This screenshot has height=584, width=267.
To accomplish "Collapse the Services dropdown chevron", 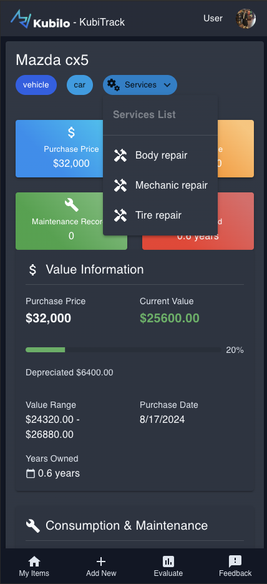I will click(167, 85).
